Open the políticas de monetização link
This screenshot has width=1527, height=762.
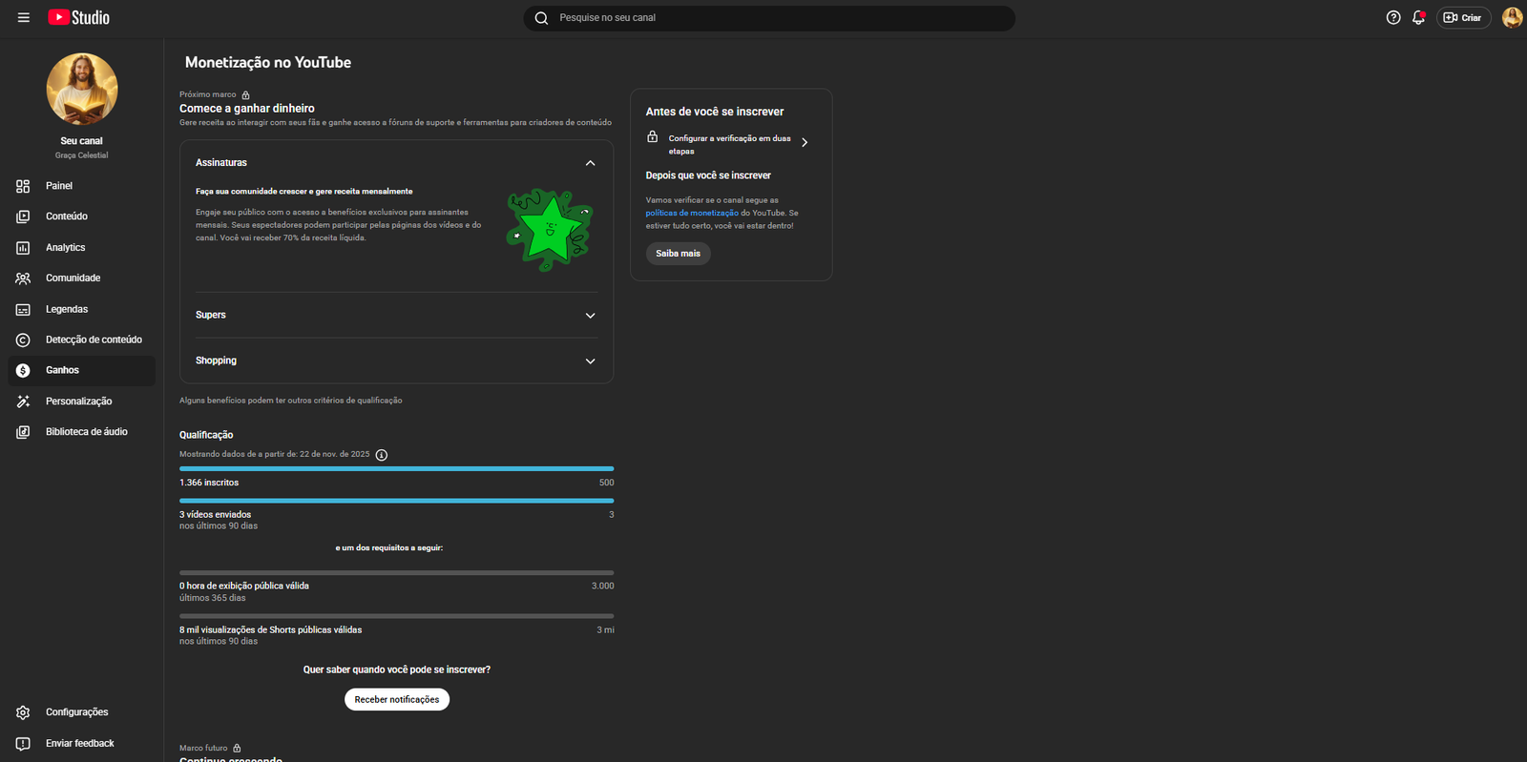(692, 214)
